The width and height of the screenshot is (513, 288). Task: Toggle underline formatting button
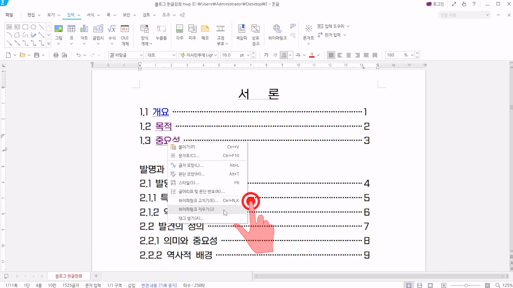pos(284,55)
